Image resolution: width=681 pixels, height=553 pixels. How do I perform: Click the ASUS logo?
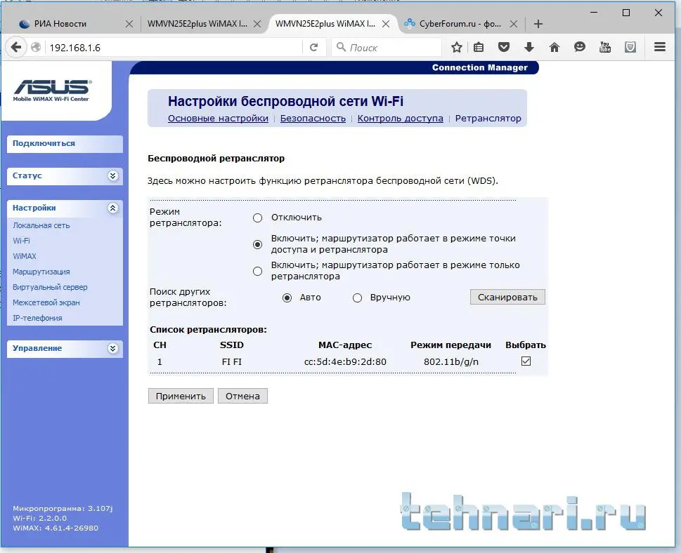point(52,91)
